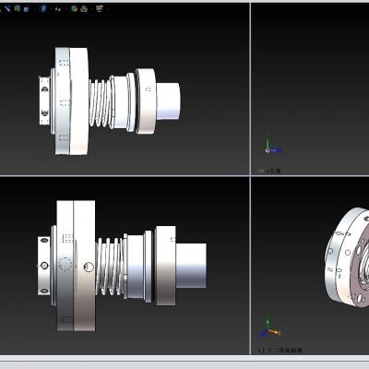The image size is (369, 369).
Task: Select the coil spring in top-left viewport
Action: (100, 103)
